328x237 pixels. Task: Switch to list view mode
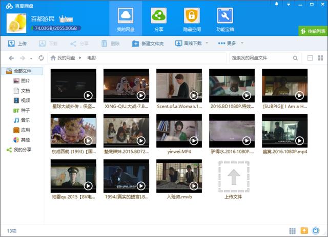tap(310, 58)
